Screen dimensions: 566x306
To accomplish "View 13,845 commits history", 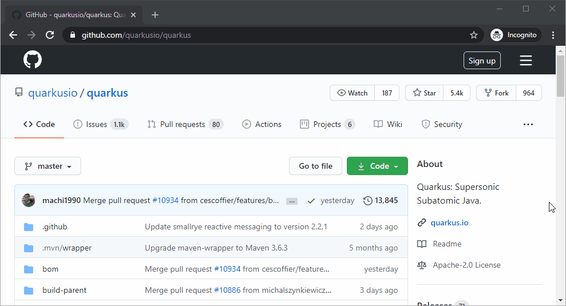I will coord(381,200).
